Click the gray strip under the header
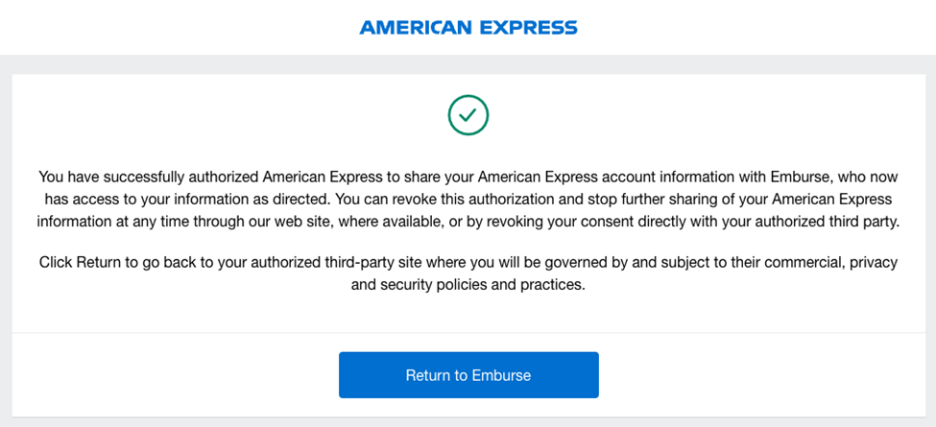This screenshot has width=936, height=427. [x=468, y=64]
